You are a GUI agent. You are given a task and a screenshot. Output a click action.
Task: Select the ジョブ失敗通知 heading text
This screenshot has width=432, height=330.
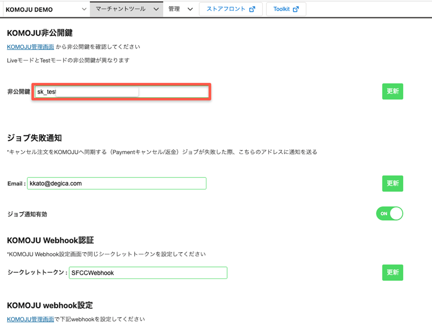click(35, 138)
